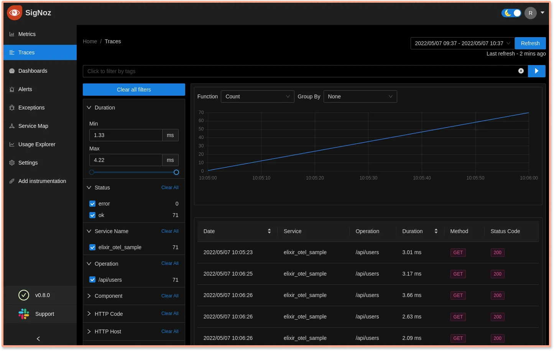This screenshot has width=554, height=351.
Task: Click the Exceptions bug icon
Action: [x=12, y=108]
